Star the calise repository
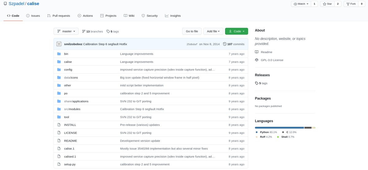The height and width of the screenshot is (170, 368). click(x=327, y=4)
